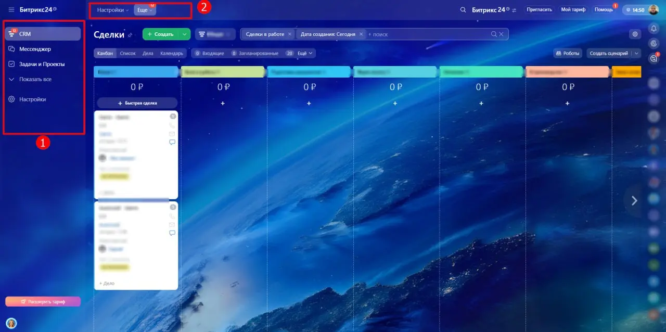The height and width of the screenshot is (332, 666).
Task: Click the email icon on the first deal card
Action: [x=172, y=134]
